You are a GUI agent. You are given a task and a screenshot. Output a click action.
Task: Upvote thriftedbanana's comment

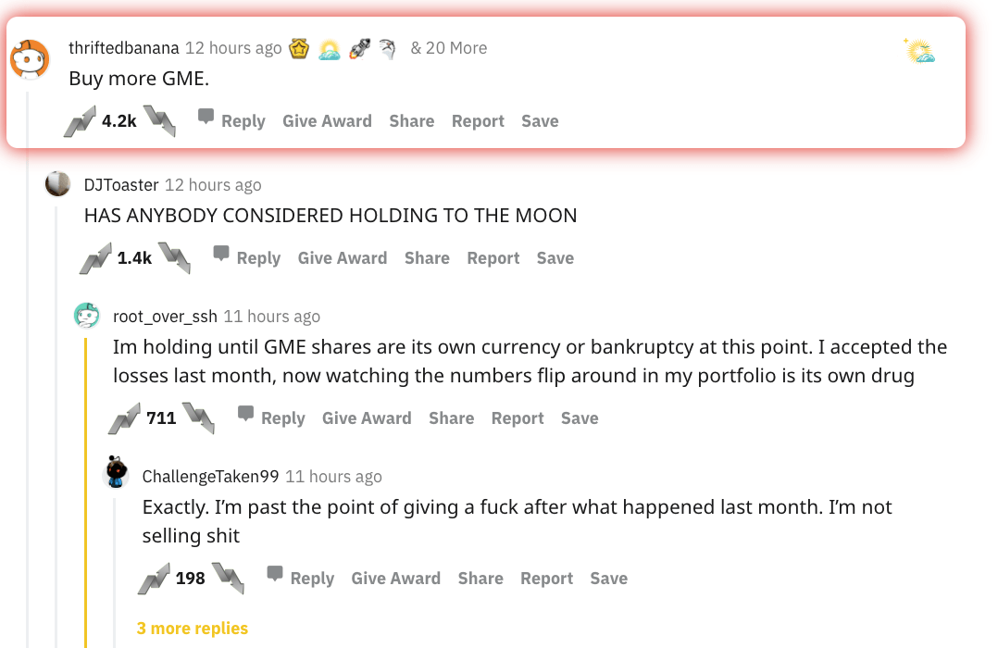click(x=81, y=121)
